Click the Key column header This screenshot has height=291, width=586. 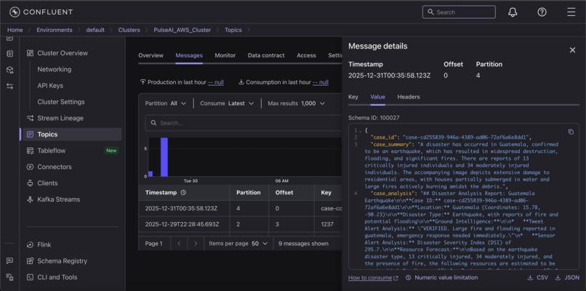click(x=326, y=192)
